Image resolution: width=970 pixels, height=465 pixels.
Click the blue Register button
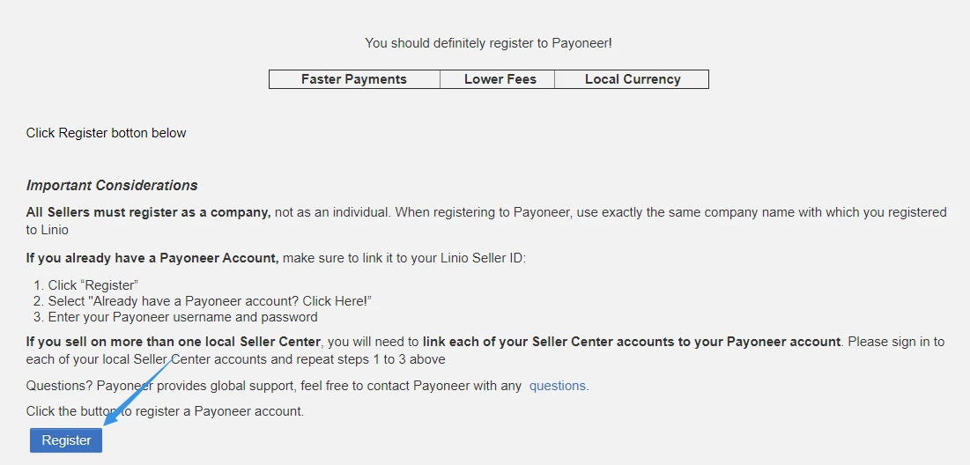[x=66, y=440]
